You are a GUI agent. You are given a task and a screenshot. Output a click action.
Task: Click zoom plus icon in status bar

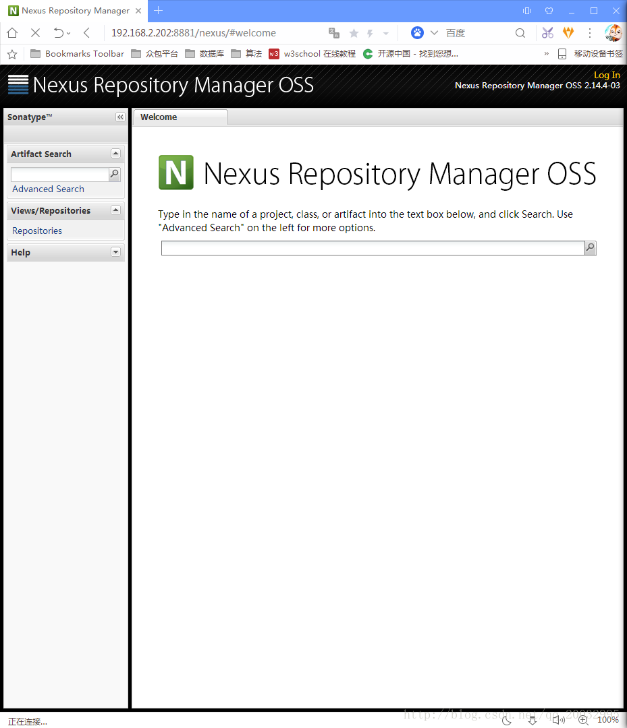pyautogui.click(x=583, y=720)
